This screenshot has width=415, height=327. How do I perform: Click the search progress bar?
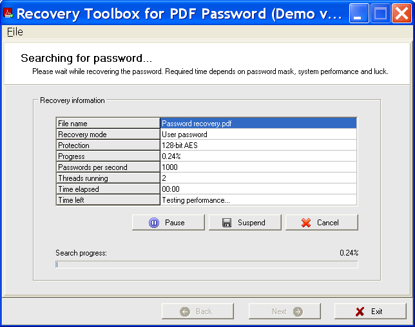point(207,265)
